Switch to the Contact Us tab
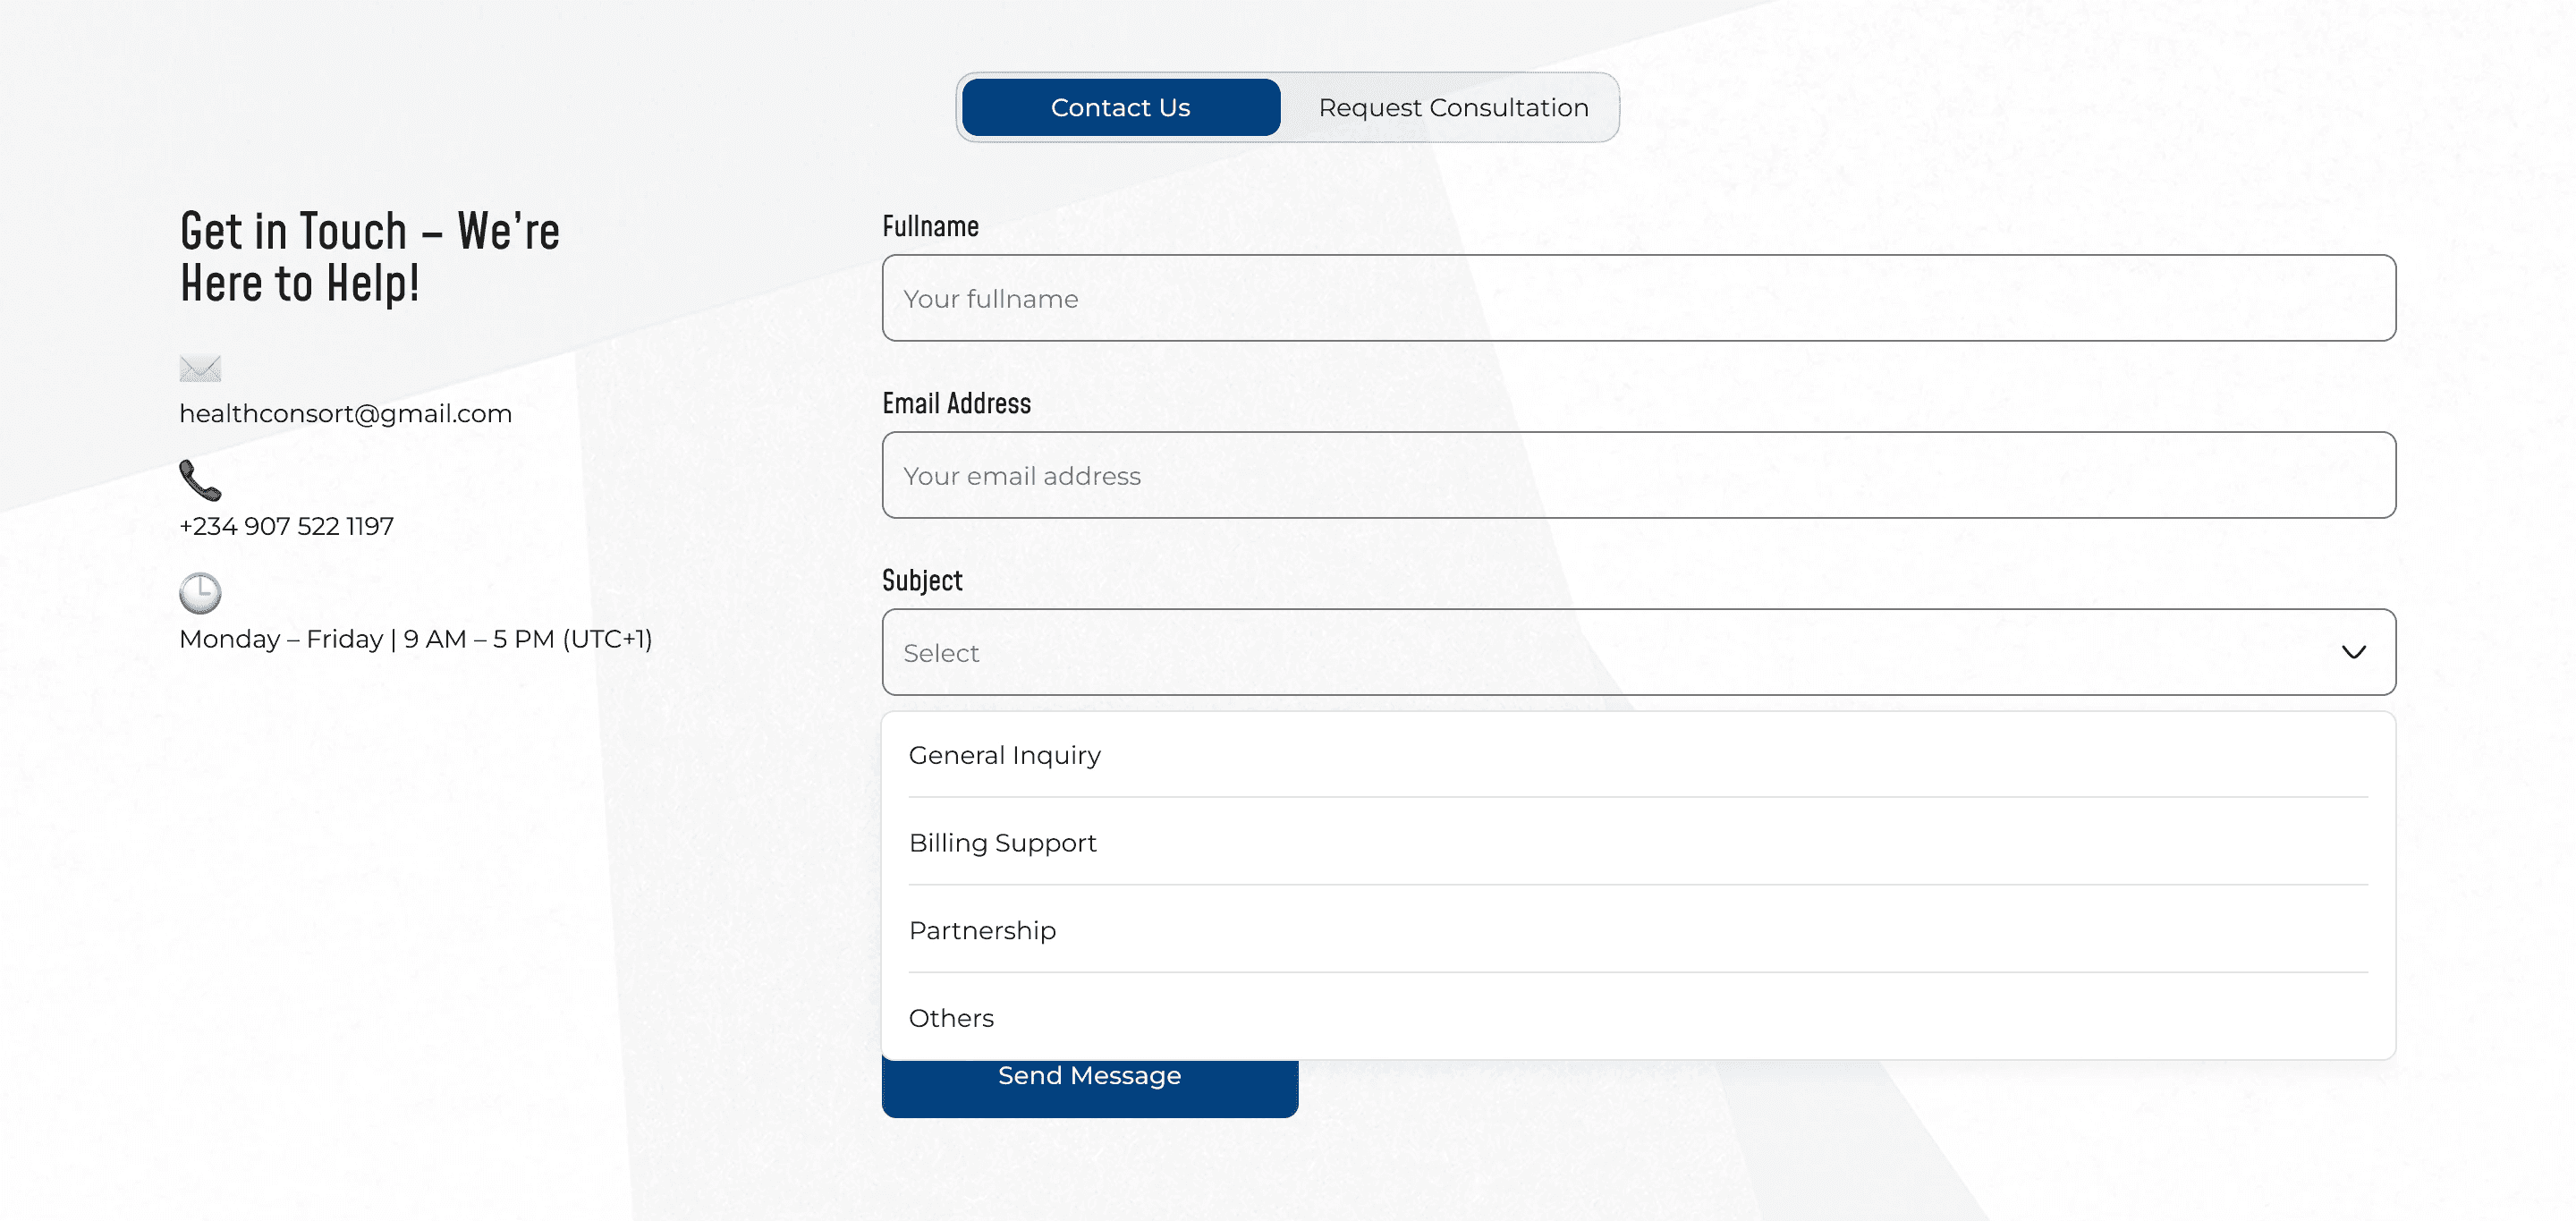Screen dimensions: 2576x1221 pyautogui.click(x=1120, y=108)
